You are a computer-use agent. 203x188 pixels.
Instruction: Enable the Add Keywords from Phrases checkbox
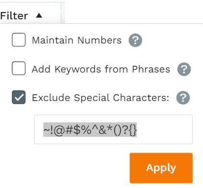click(19, 68)
